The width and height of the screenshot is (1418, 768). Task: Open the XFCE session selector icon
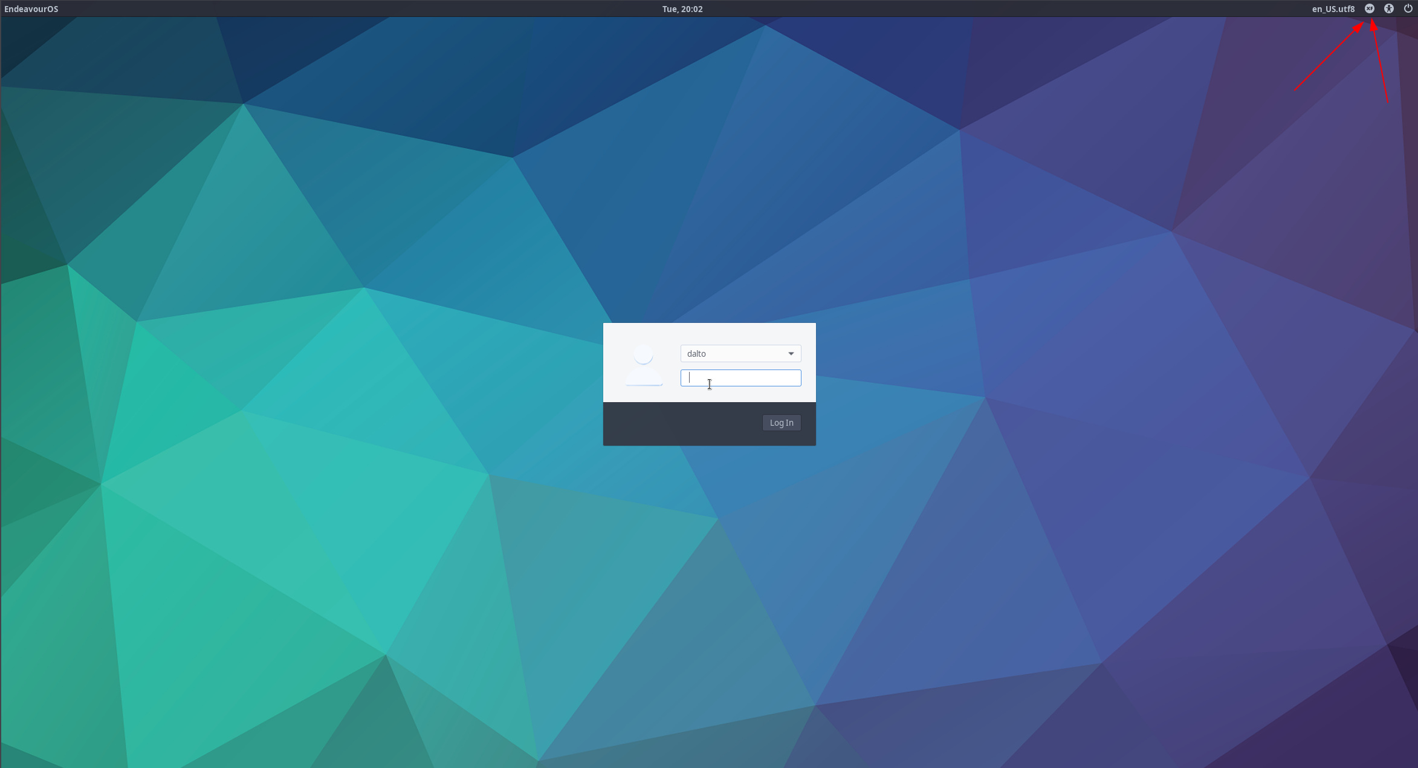click(1370, 8)
